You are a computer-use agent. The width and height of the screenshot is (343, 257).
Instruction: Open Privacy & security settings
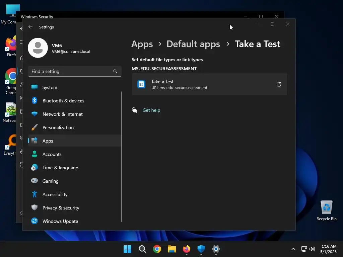click(75, 208)
